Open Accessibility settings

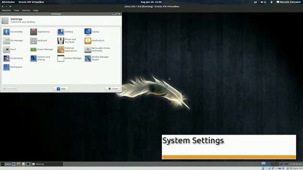(13, 32)
